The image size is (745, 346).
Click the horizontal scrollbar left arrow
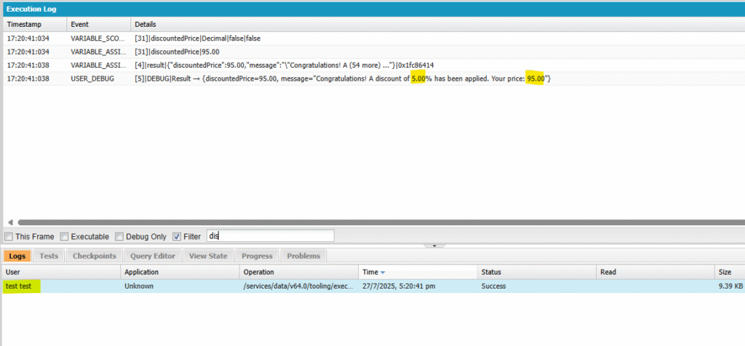pos(10,222)
